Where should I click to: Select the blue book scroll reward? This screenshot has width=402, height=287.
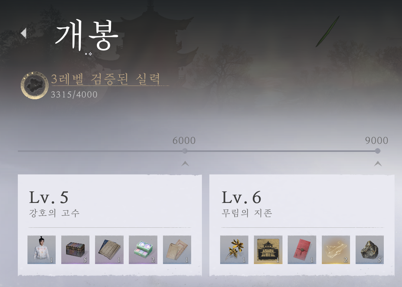tap(109, 250)
